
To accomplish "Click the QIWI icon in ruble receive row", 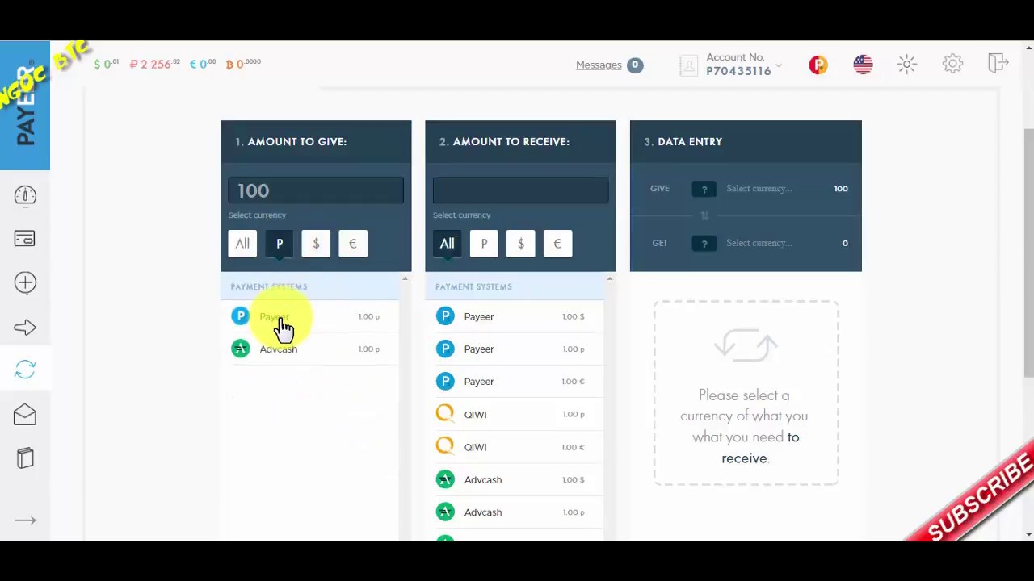I will (445, 414).
